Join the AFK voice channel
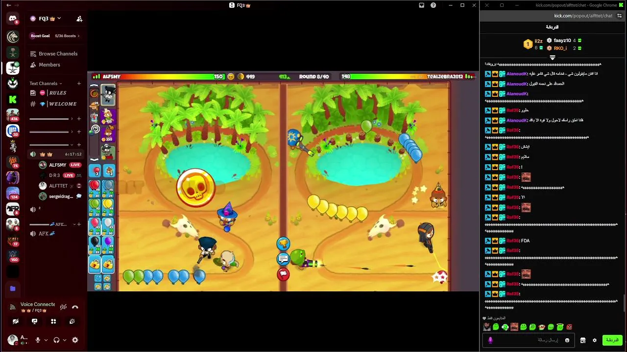 pos(55,234)
